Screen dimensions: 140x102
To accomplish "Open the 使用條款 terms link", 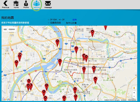I will 124,100.
